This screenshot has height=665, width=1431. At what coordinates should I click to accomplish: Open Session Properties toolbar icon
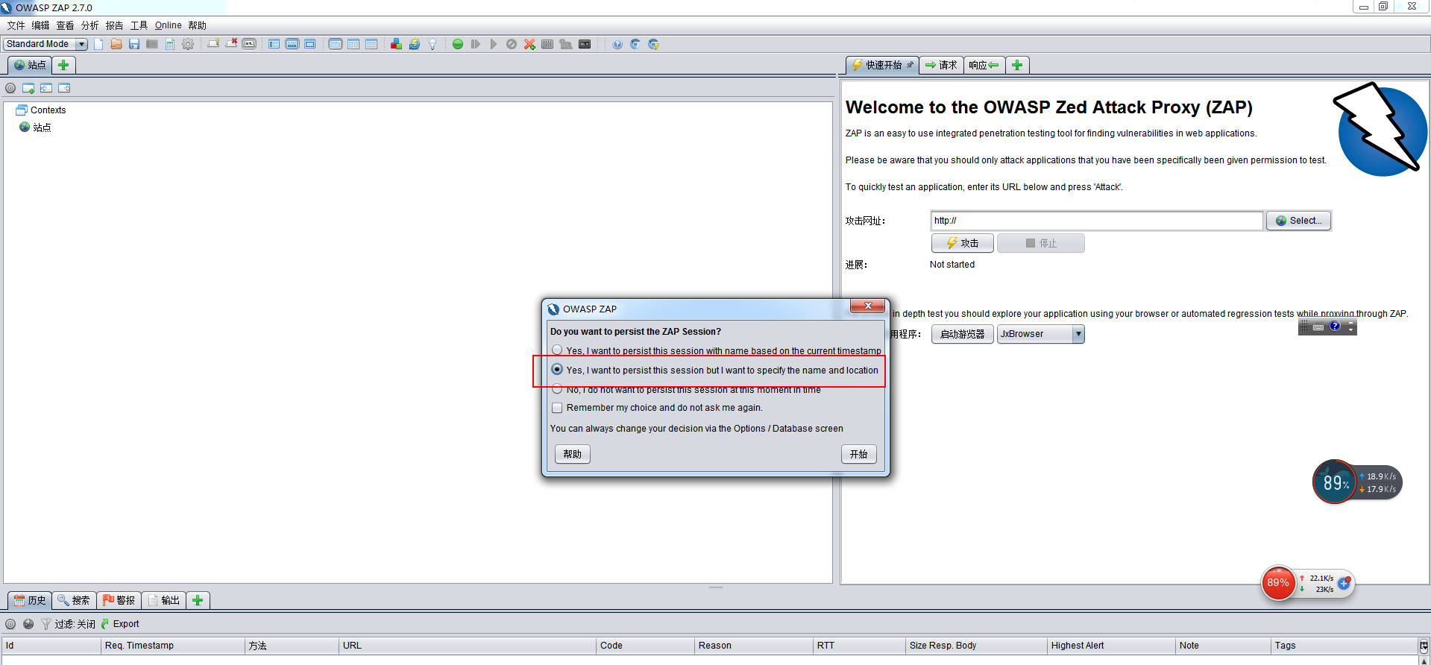[170, 44]
